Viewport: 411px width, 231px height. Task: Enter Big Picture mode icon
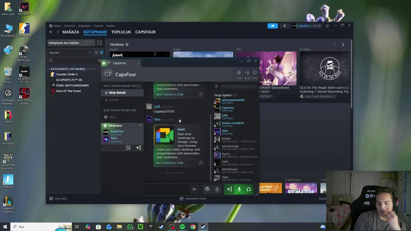tap(327, 26)
